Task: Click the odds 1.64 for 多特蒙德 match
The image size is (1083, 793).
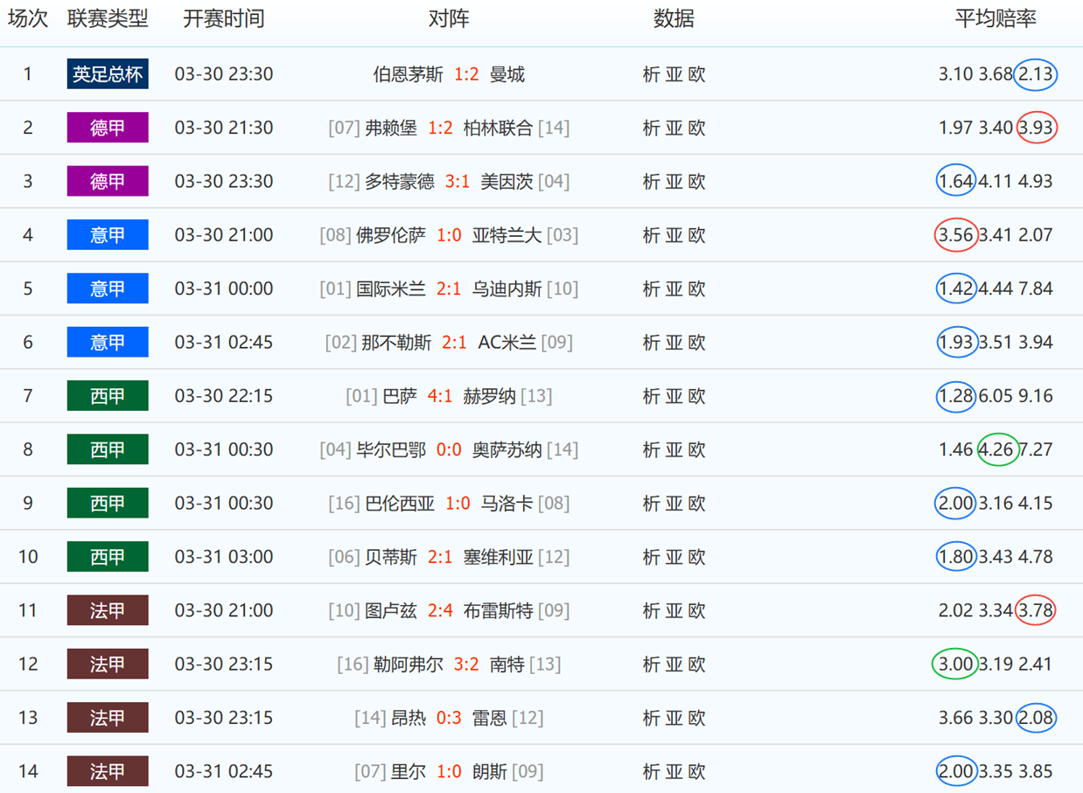Action: (955, 181)
